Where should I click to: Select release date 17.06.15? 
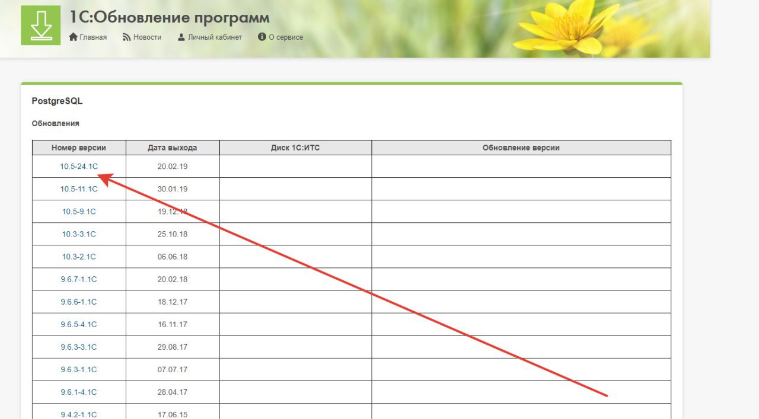[x=173, y=414]
